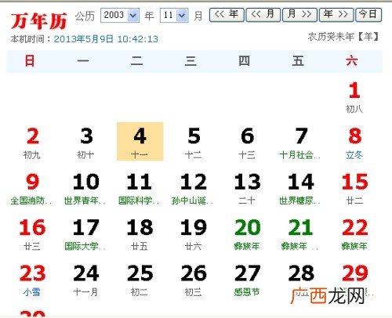The height and width of the screenshot is (318, 392).
Task: Select date 22 彝族年
Action: coord(354,234)
